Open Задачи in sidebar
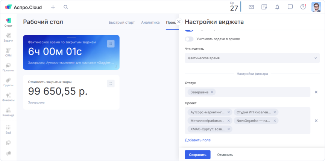325x161 pixels. [8, 38]
